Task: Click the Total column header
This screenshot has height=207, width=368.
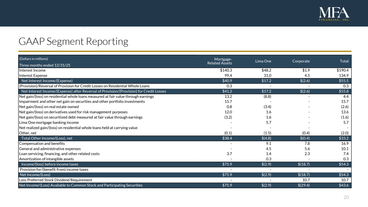Action: click(344, 61)
